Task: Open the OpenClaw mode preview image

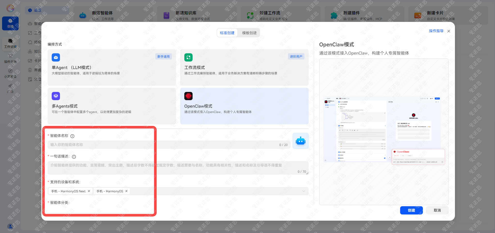Action: coord(384,132)
